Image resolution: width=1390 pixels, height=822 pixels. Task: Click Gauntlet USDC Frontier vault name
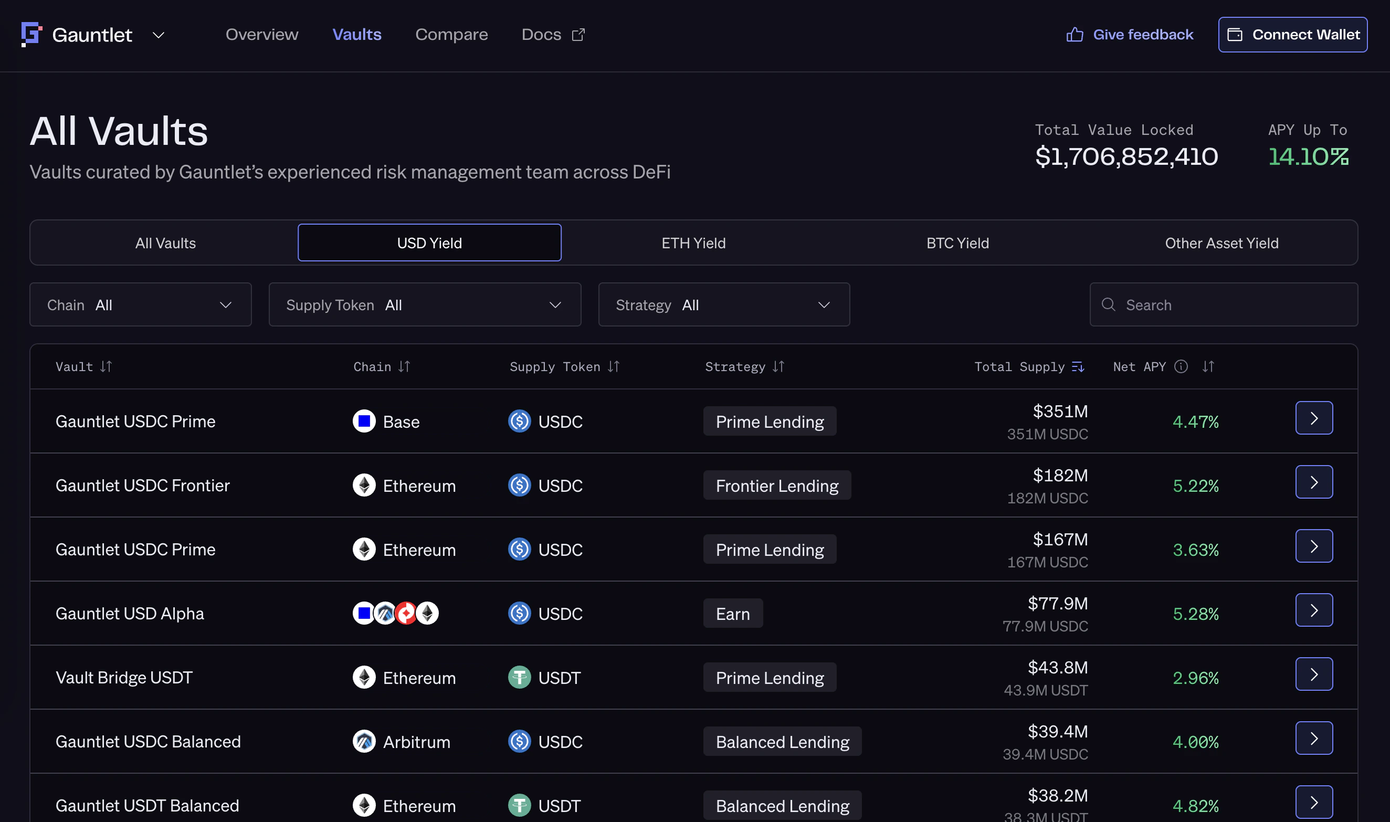142,485
